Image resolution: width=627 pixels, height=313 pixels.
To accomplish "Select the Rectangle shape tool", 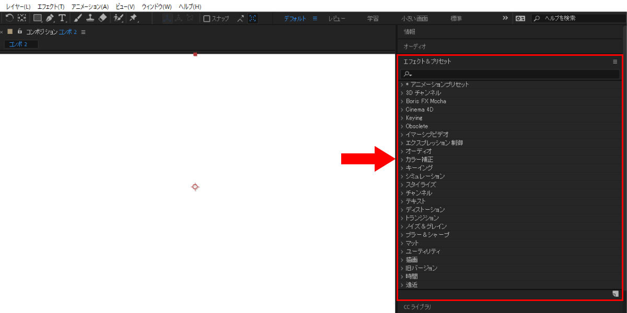I will coord(38,18).
